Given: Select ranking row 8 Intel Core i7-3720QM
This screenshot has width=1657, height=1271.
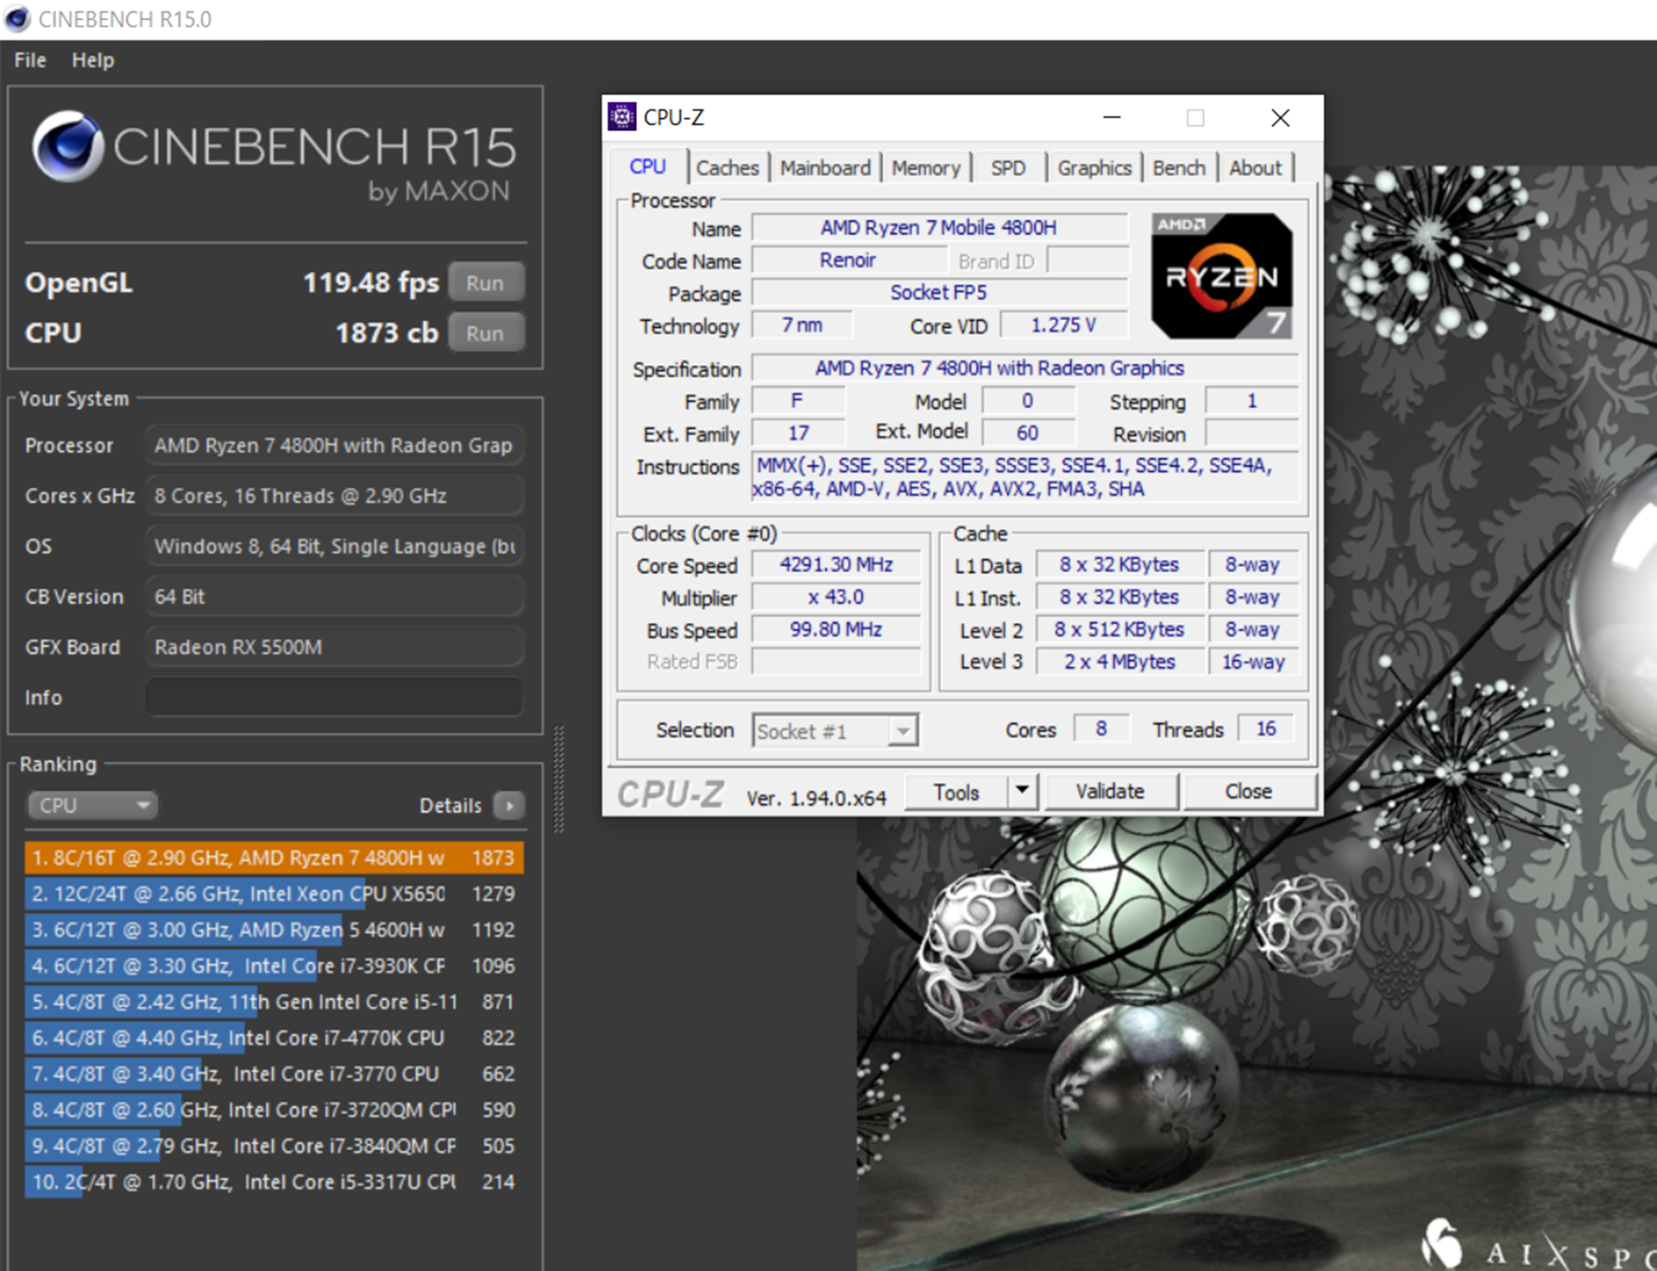Looking at the screenshot, I should (x=274, y=1111).
